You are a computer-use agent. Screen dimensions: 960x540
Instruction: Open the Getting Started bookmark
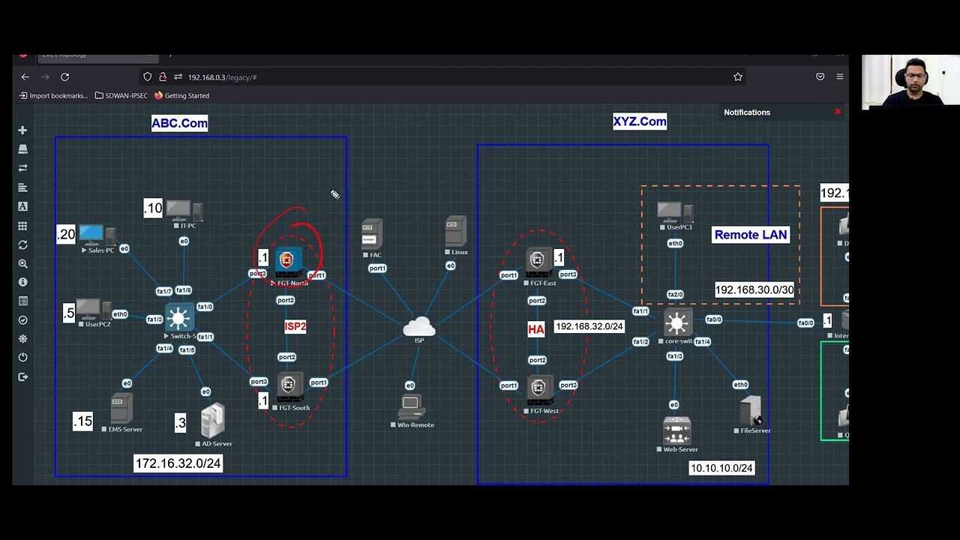tap(181, 96)
